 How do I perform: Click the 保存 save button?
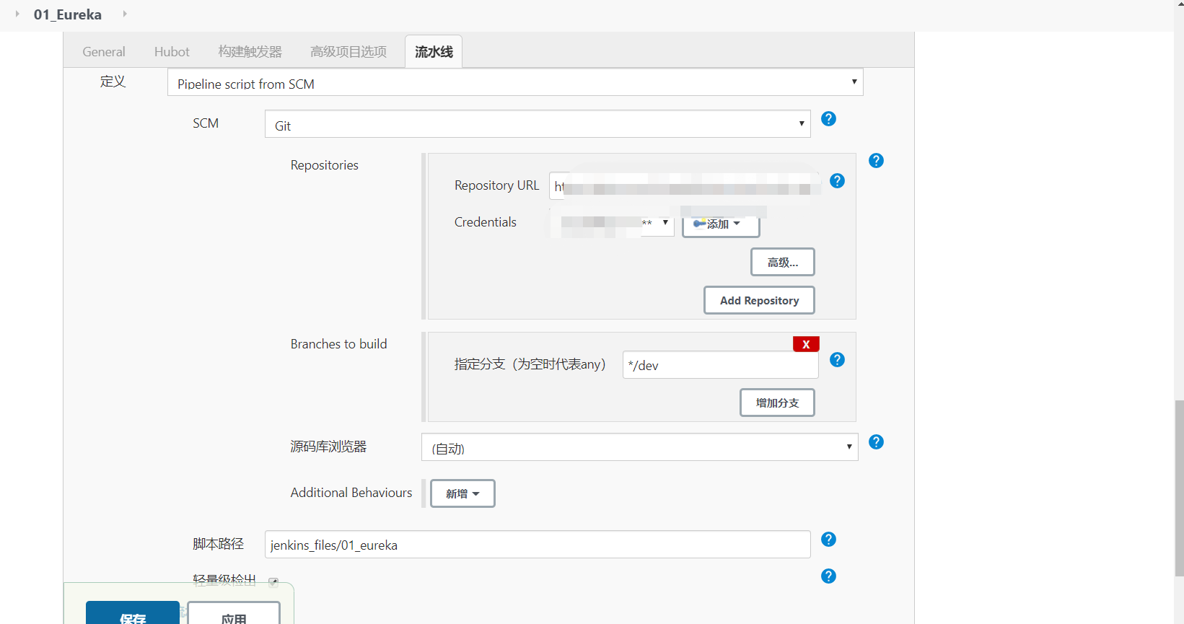[x=133, y=613]
